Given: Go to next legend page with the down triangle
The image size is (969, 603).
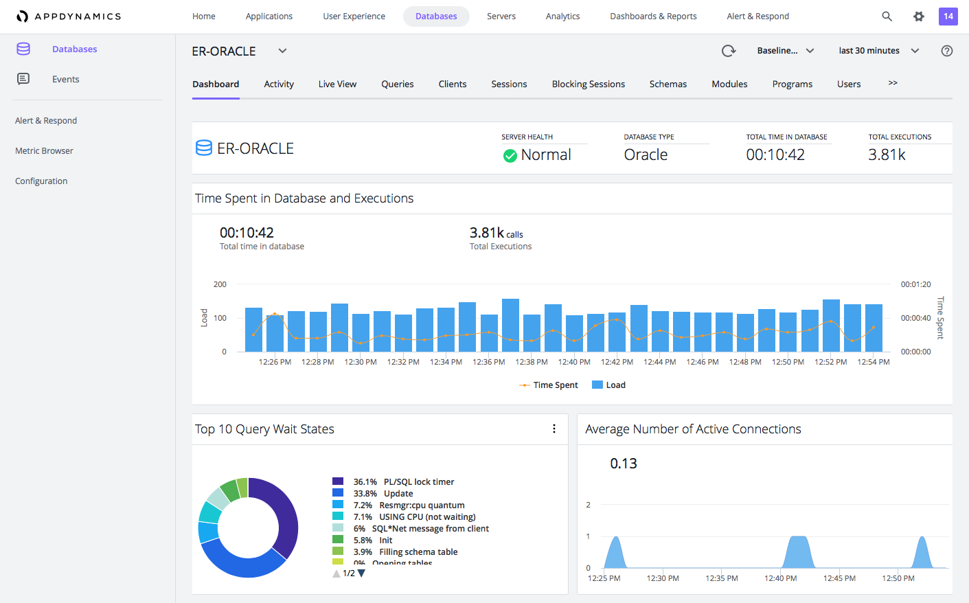Looking at the screenshot, I should pyautogui.click(x=361, y=573).
